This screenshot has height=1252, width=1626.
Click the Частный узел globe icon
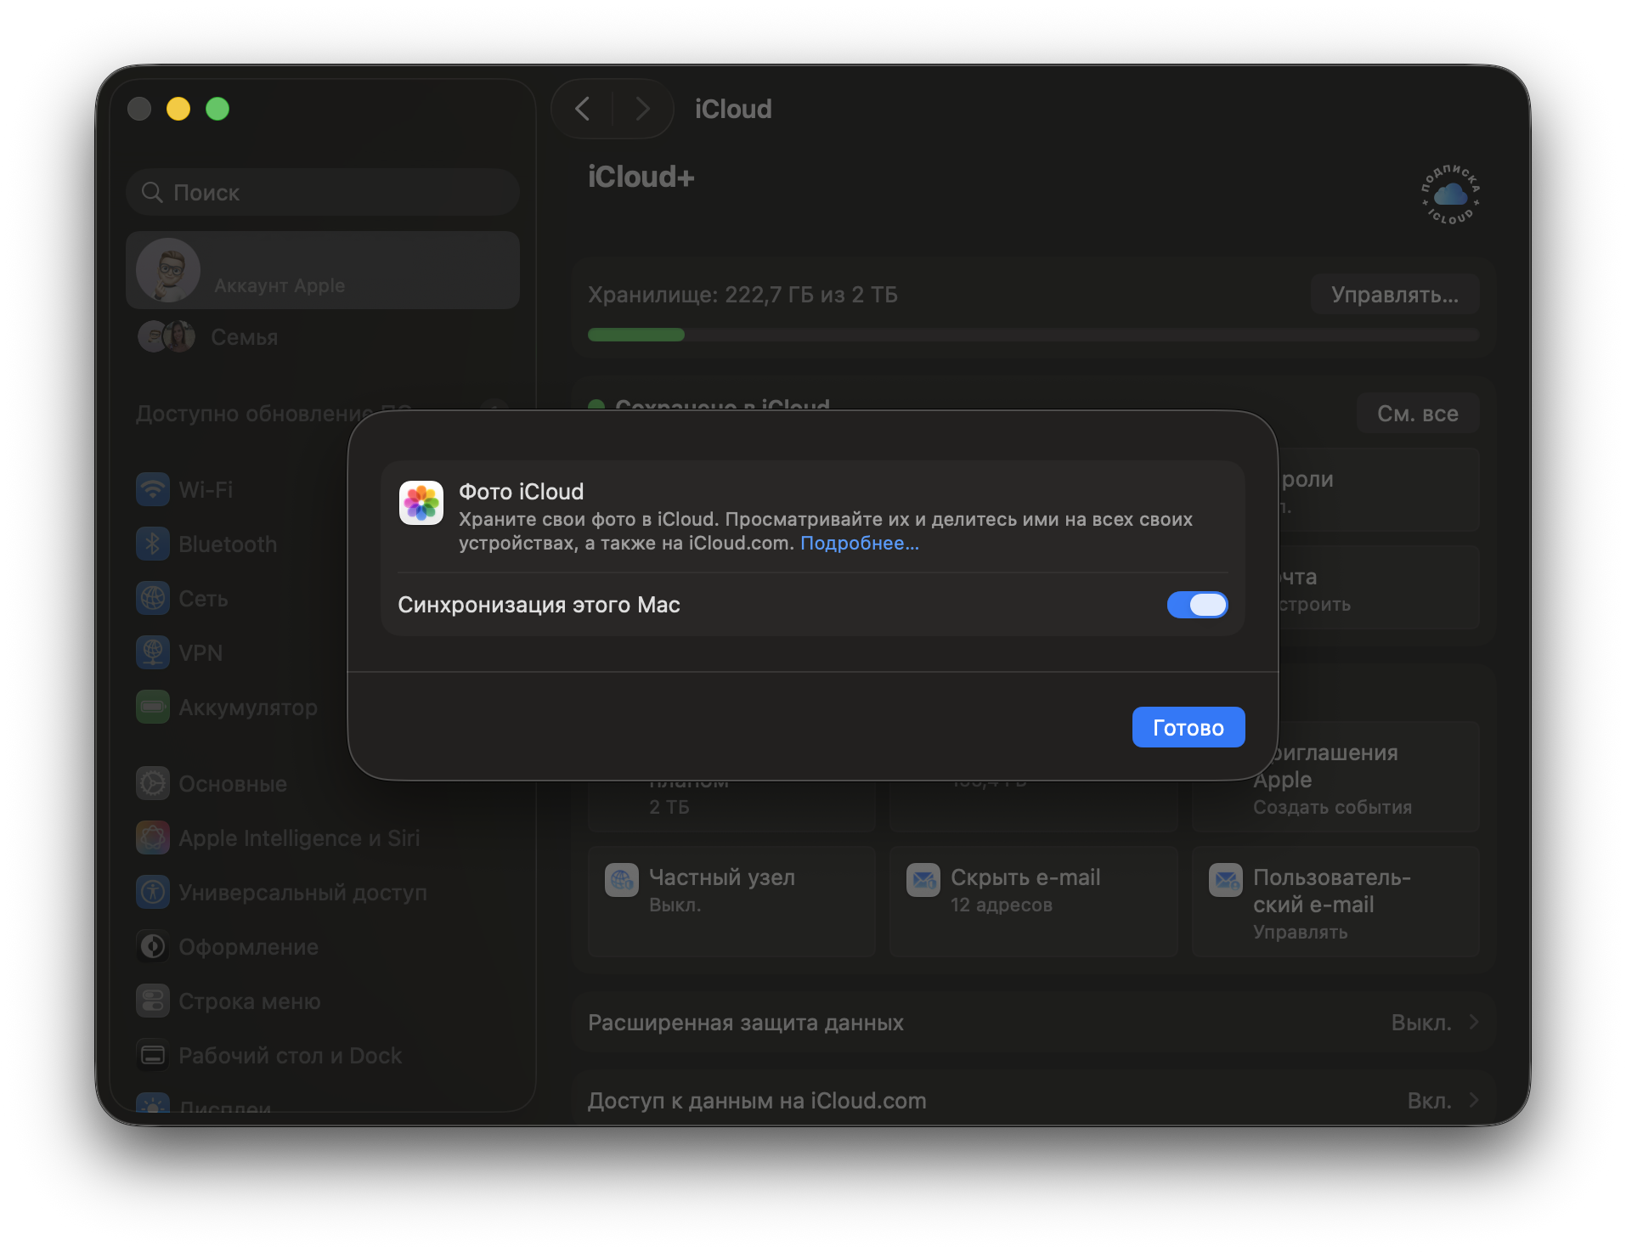[621, 880]
